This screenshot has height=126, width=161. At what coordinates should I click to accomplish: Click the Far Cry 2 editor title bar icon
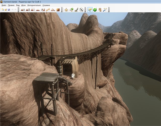(2, 2)
